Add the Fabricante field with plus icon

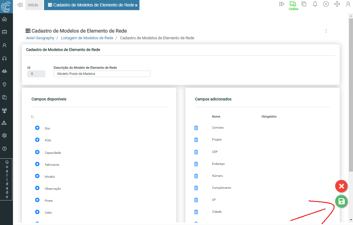coord(37,164)
